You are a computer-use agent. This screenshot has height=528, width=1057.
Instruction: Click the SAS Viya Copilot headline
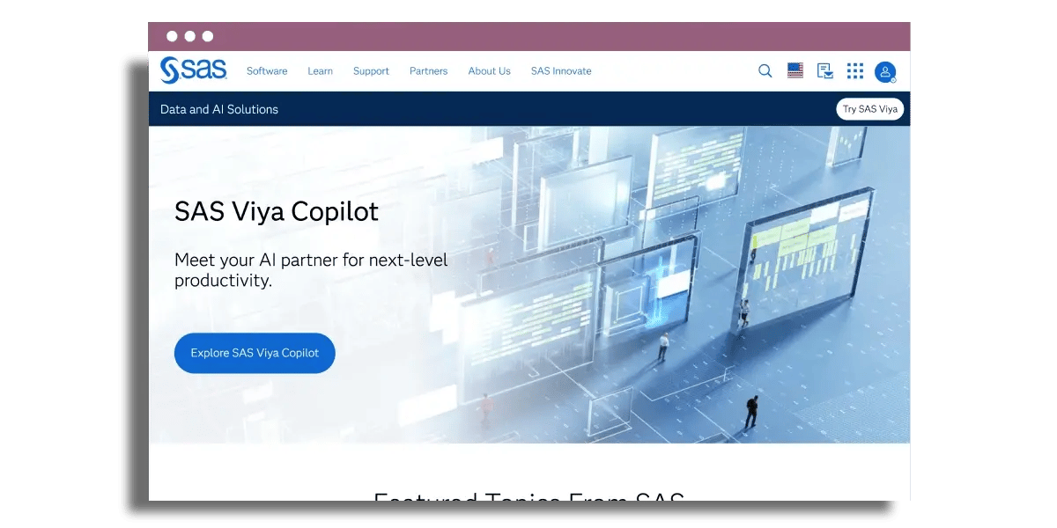click(x=277, y=212)
